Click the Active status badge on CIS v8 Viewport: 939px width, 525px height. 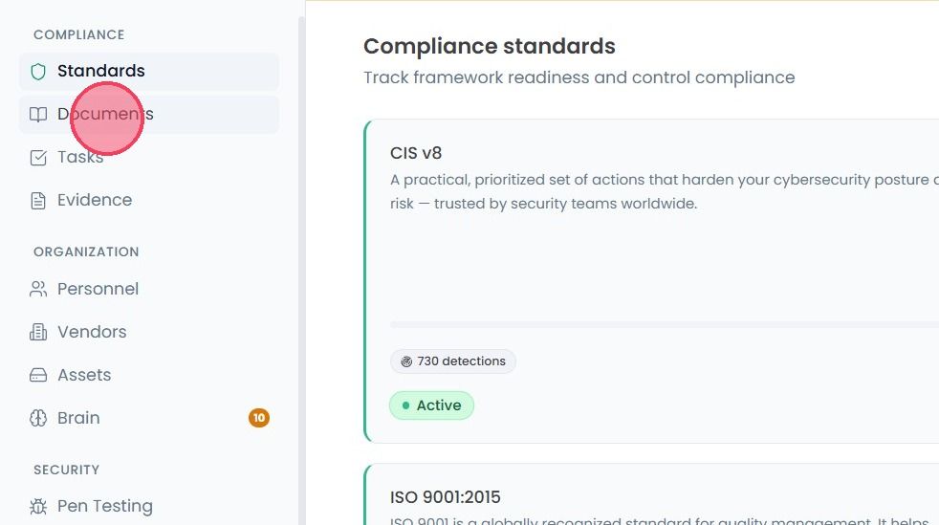pos(431,405)
